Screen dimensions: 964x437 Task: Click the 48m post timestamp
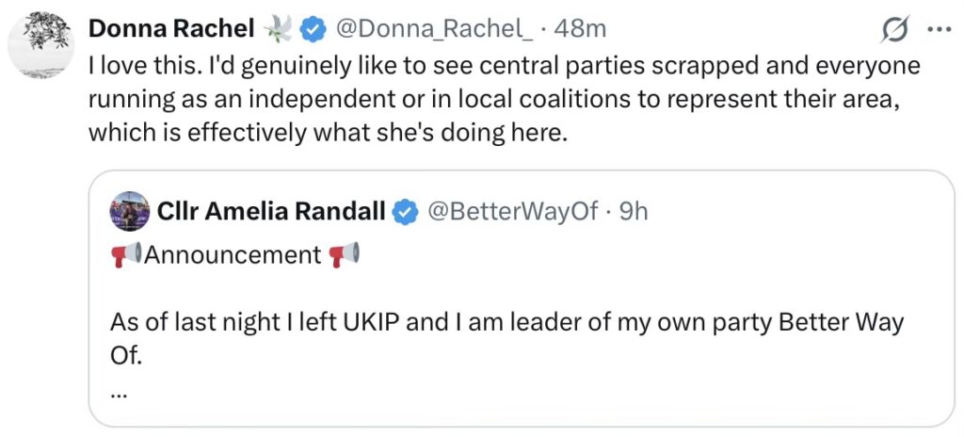click(580, 30)
